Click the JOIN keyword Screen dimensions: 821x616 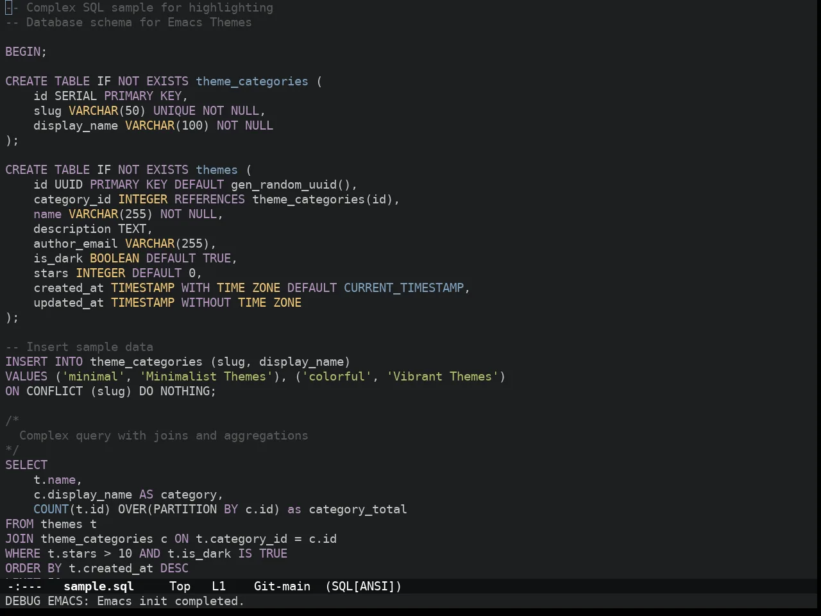[19, 538]
